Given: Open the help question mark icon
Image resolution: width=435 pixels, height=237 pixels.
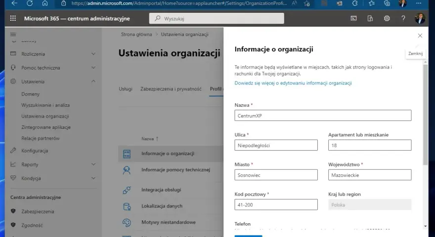Looking at the screenshot, I should (403, 18).
